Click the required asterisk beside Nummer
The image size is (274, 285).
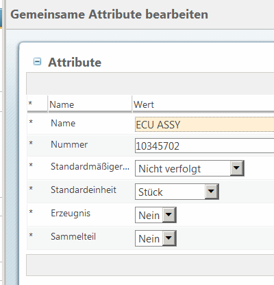tap(31, 144)
